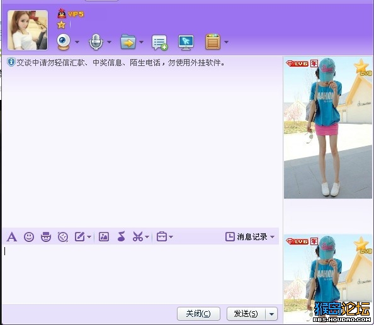Open the applications box icon
The height and width of the screenshot is (325, 374).
coord(213,42)
